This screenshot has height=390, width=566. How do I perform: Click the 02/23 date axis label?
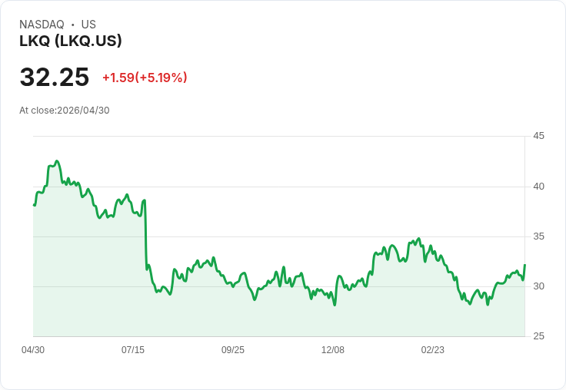(x=433, y=350)
